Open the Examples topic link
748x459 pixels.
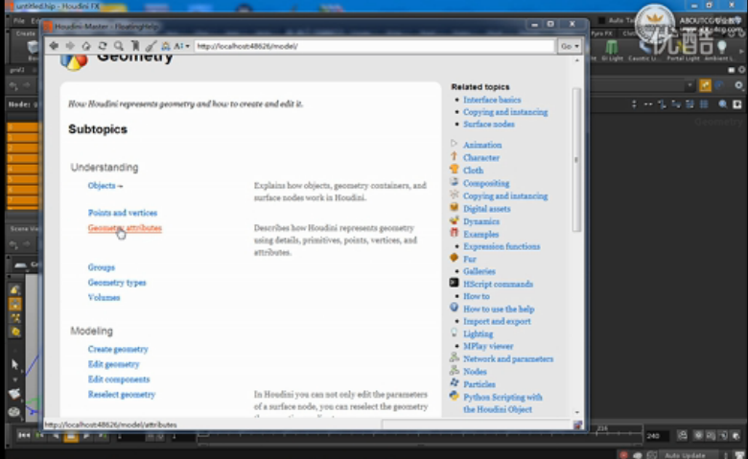click(x=480, y=234)
